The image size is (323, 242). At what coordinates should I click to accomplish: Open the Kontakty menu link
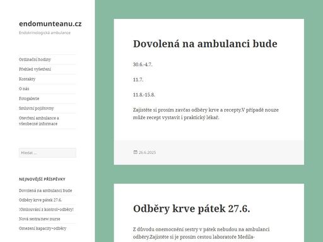click(27, 79)
